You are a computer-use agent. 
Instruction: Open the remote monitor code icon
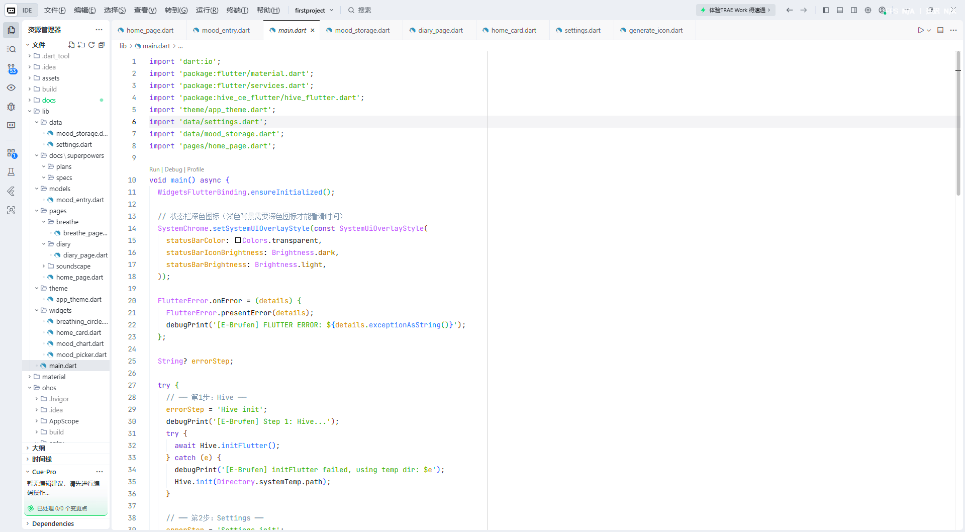tap(11, 126)
